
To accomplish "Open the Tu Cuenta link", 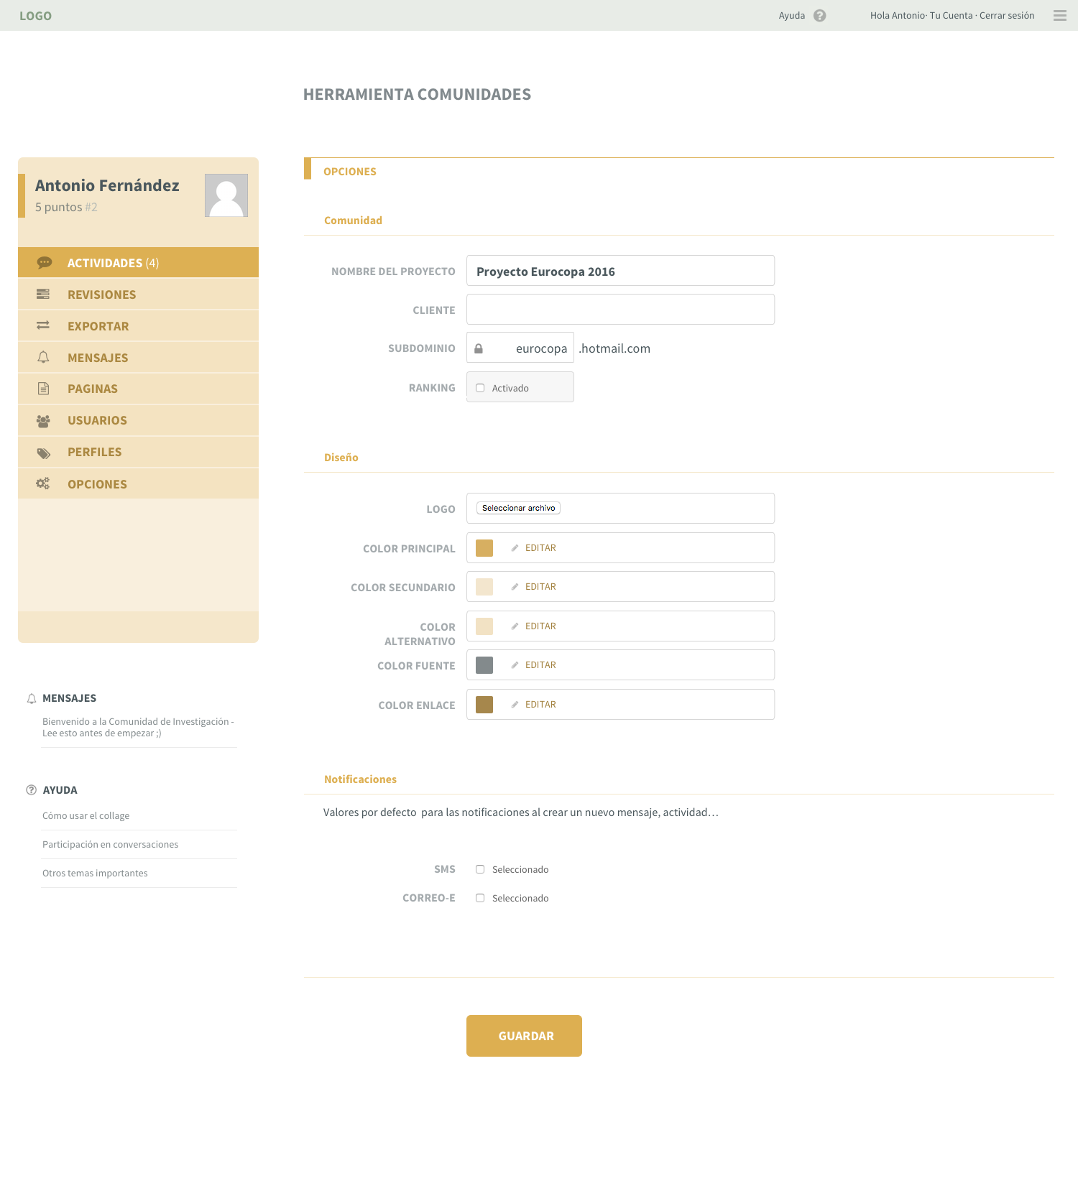I will [x=951, y=16].
